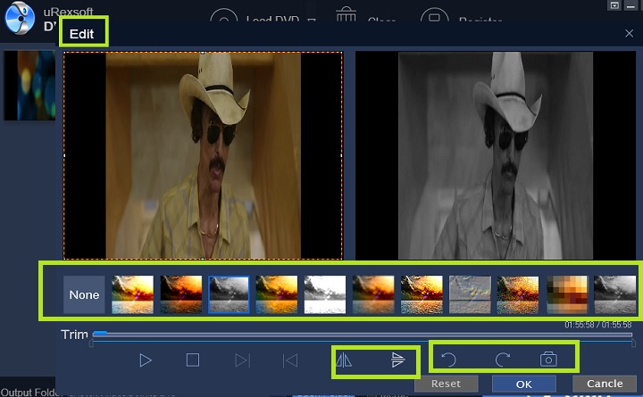This screenshot has height=397, width=643.
Task: Click the Reset button
Action: (x=447, y=384)
